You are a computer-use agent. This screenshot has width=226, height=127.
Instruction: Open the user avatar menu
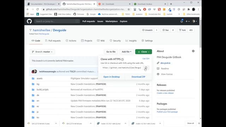195,21
